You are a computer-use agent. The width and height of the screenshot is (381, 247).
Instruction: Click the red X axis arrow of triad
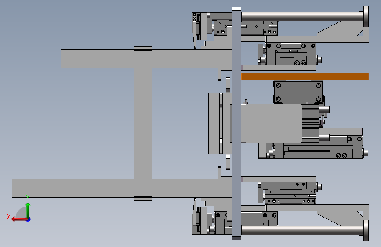pos(19,219)
